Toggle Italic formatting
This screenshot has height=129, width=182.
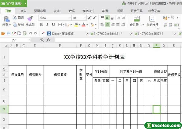(x=47, y=25)
